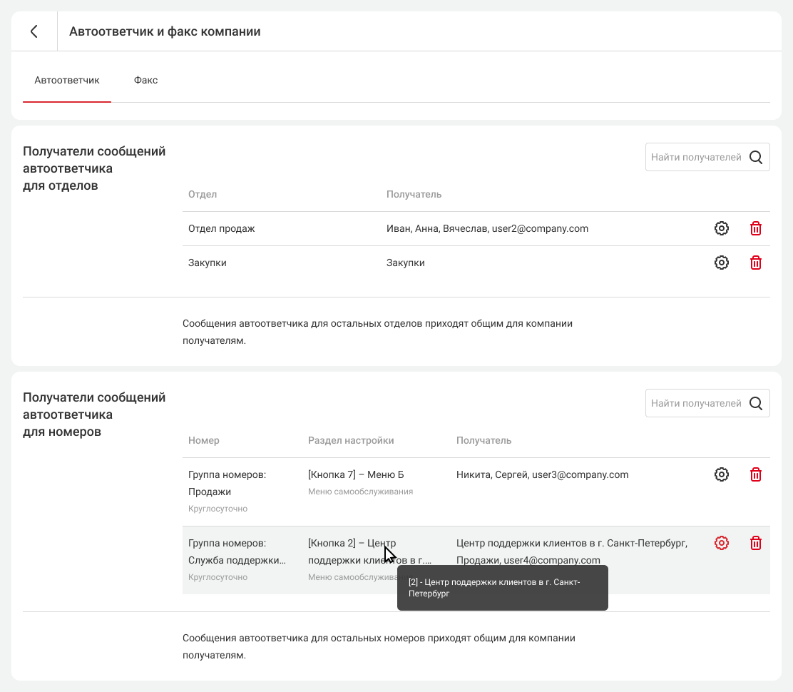The image size is (793, 692).
Task: Delete the Закупки department row
Action: pos(756,263)
